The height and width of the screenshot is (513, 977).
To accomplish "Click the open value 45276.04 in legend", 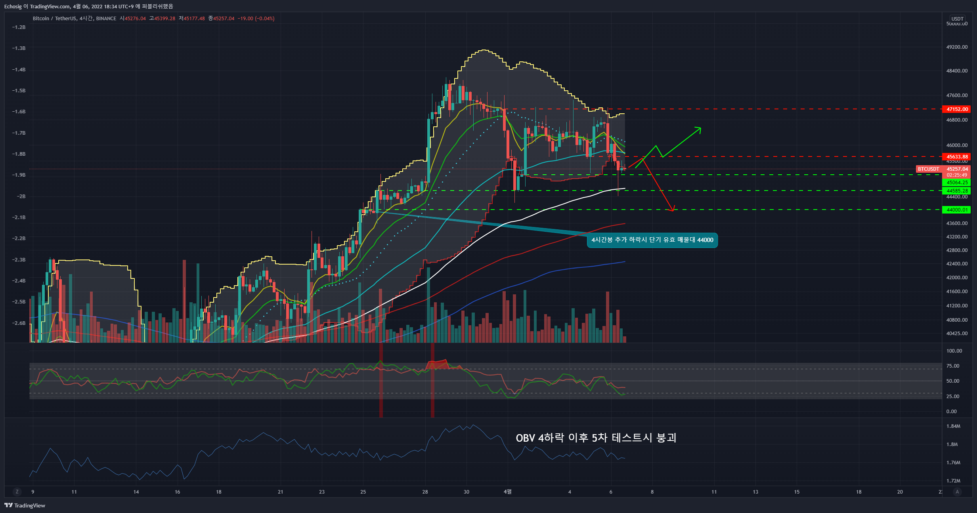I will (x=135, y=19).
